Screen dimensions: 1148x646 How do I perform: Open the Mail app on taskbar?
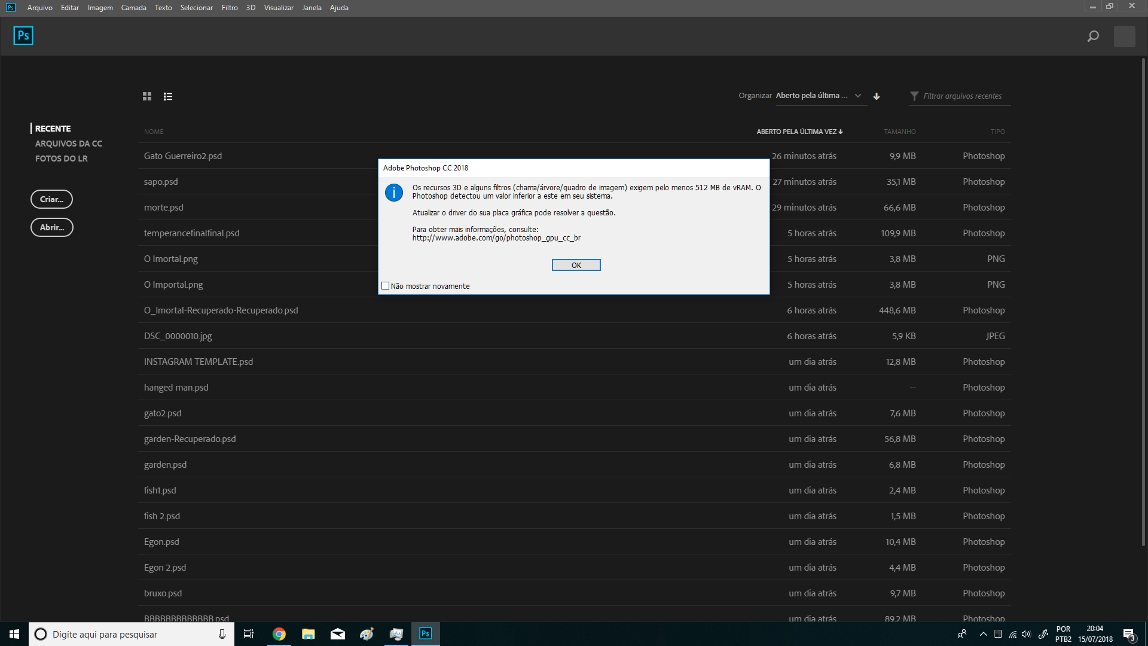(x=338, y=634)
